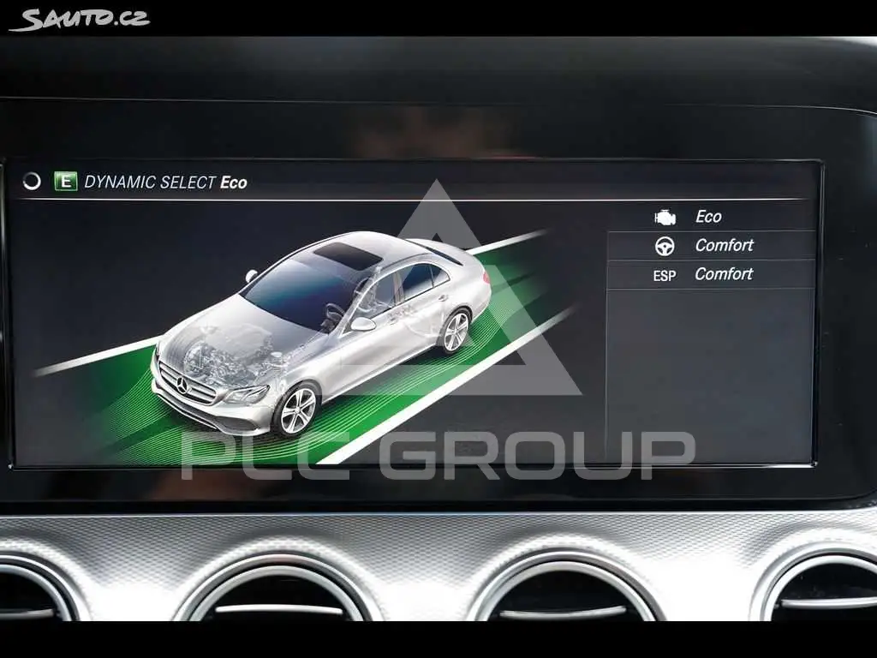Tap the Mercedes sedan illustration
The image size is (877, 658).
point(321,333)
